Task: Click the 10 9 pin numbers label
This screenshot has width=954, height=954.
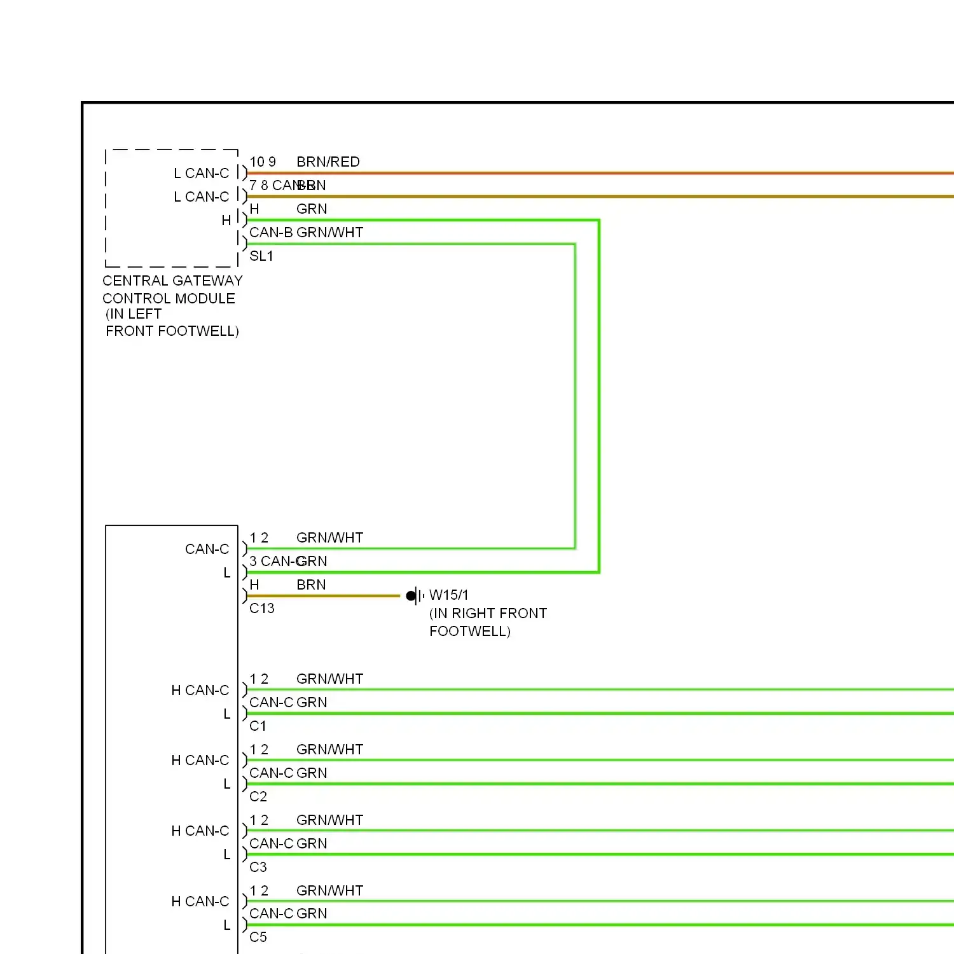Action: (x=263, y=162)
